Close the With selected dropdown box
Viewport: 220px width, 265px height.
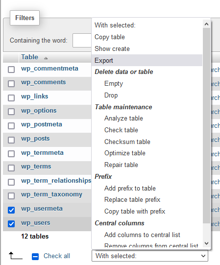click(x=150, y=256)
